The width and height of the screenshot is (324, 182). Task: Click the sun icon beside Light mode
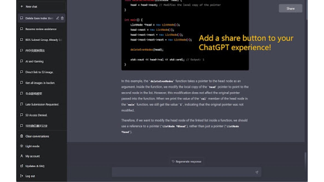pos(21,146)
